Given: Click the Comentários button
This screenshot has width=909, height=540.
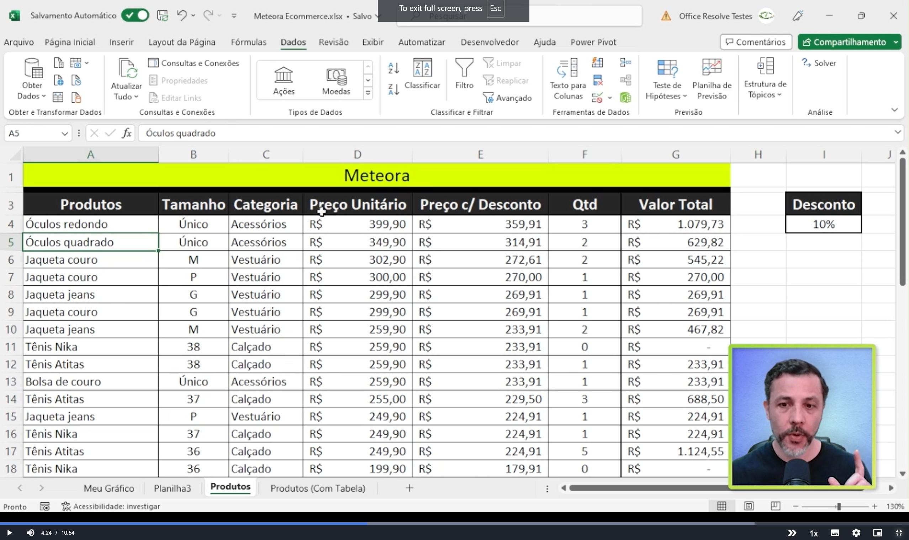Looking at the screenshot, I should coord(755,42).
